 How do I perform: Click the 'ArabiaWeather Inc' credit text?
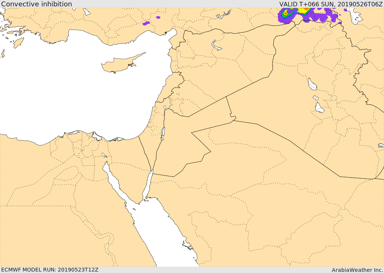coord(357,270)
